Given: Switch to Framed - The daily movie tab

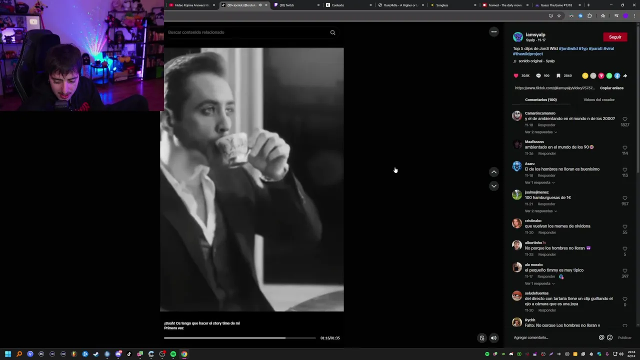Looking at the screenshot, I should point(506,5).
